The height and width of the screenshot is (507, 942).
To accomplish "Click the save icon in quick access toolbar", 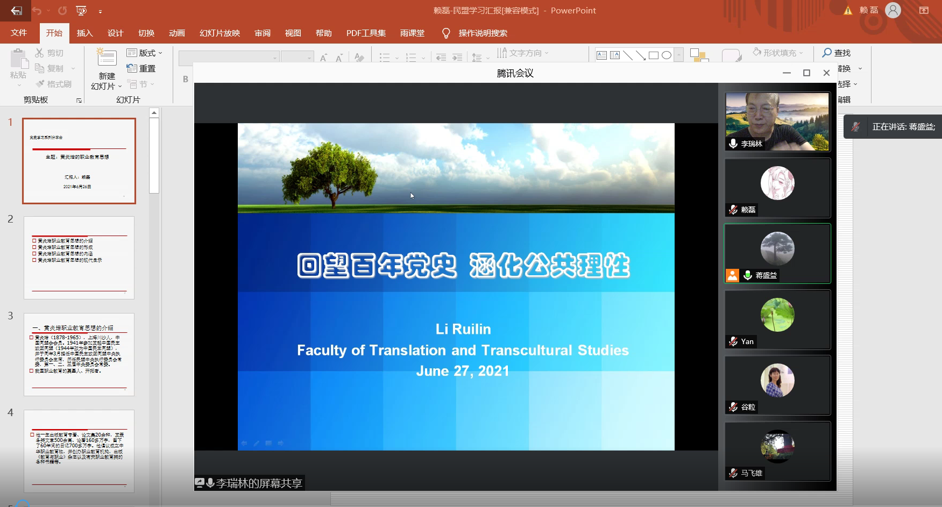I will (x=17, y=11).
